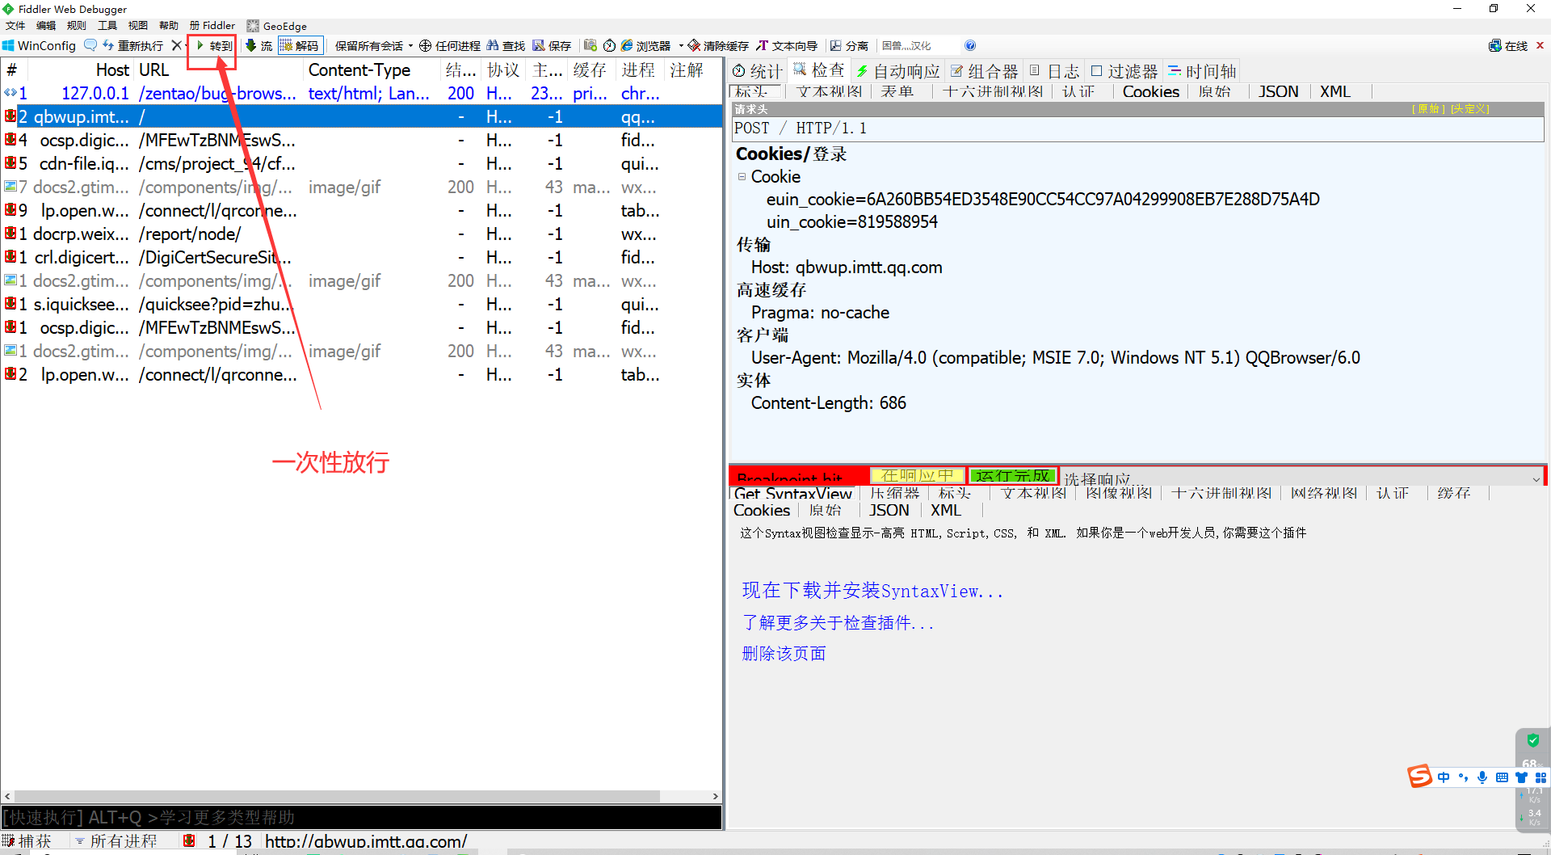Click the 现在下载并安装SyntaxView link
This screenshot has height=855, width=1551.
coord(872,591)
